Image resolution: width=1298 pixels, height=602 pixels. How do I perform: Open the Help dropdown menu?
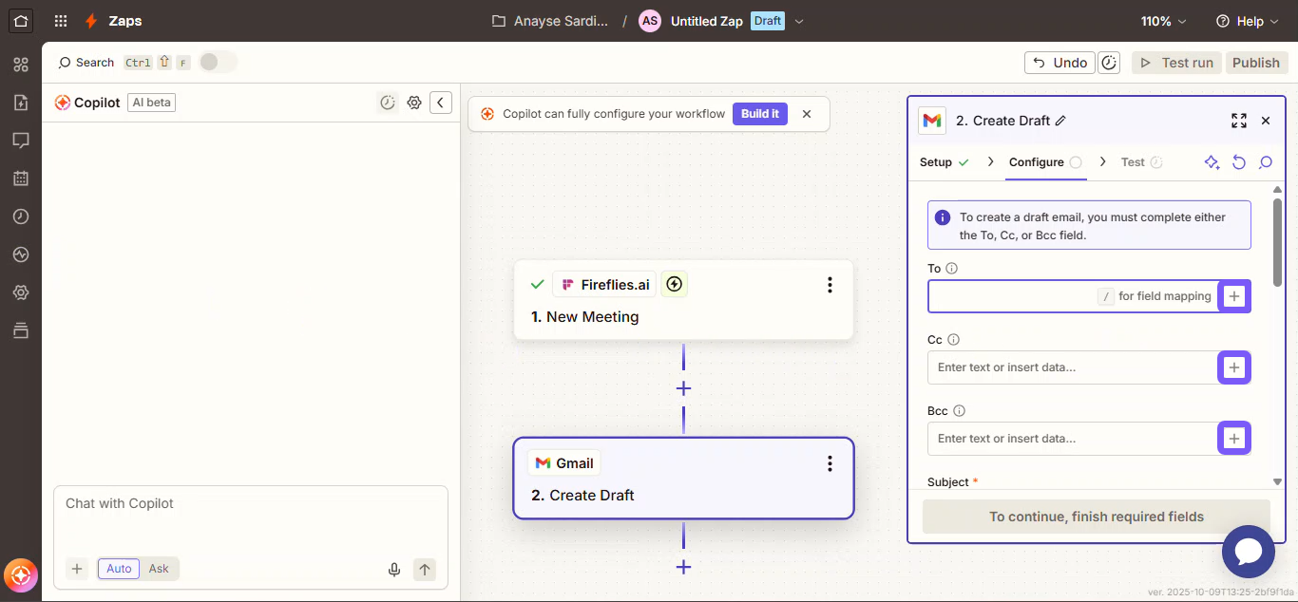tap(1248, 21)
